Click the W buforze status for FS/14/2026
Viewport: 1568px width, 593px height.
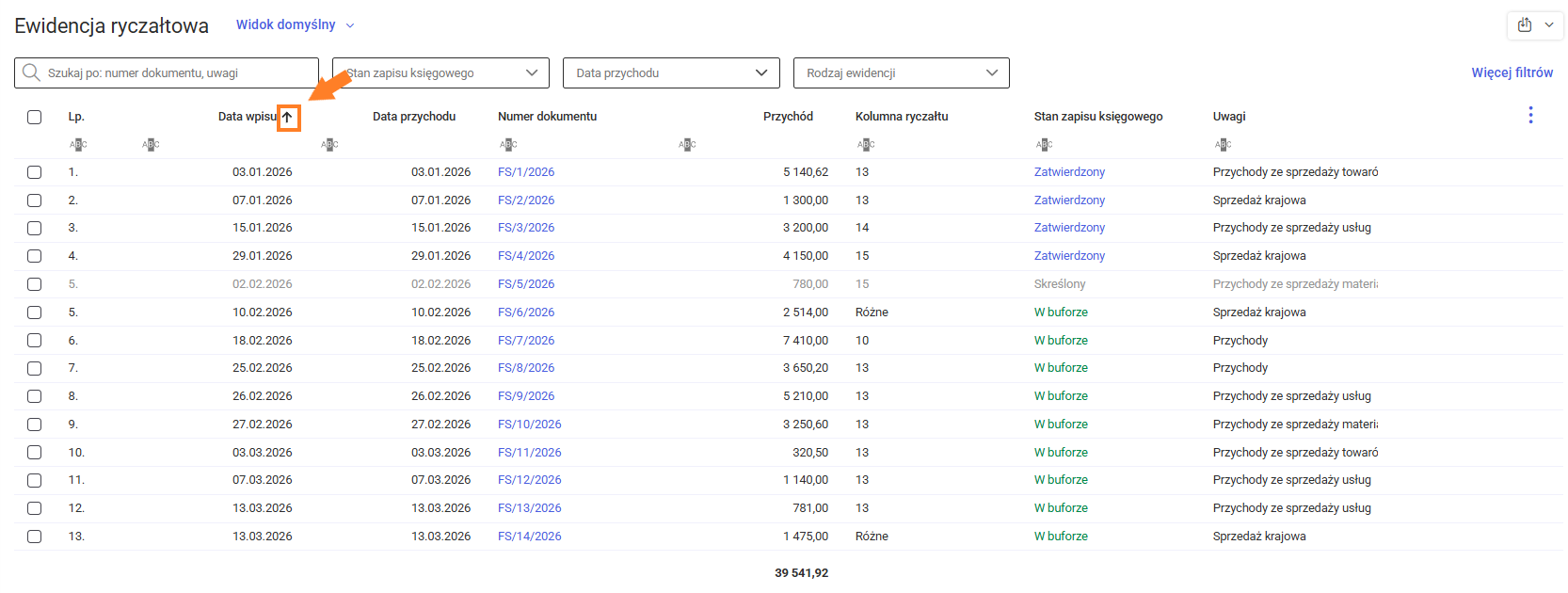(x=1061, y=537)
